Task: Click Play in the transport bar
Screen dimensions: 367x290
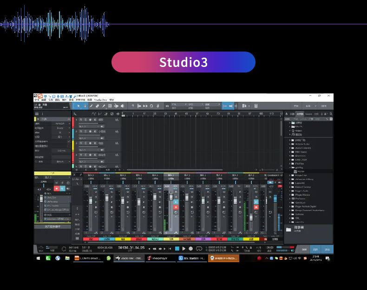Action: pos(184,249)
